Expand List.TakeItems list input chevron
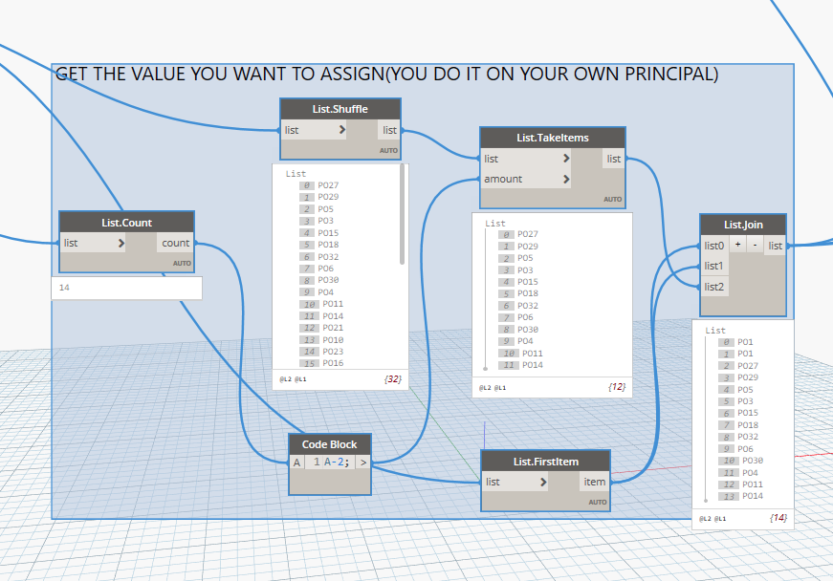This screenshot has height=581, width=833. (x=566, y=158)
